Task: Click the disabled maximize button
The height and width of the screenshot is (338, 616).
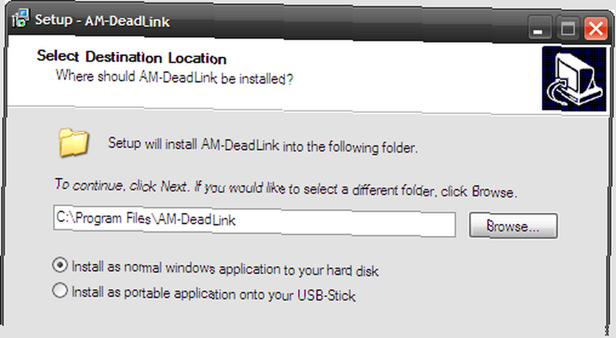Action: 568,28
